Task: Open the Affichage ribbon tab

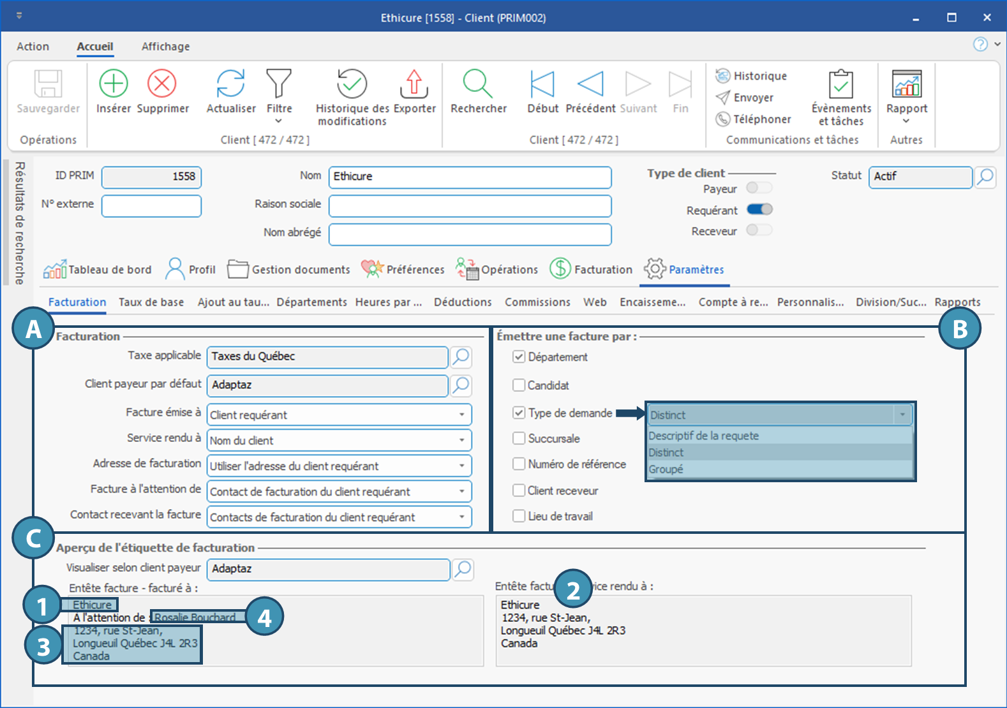Action: 165,47
